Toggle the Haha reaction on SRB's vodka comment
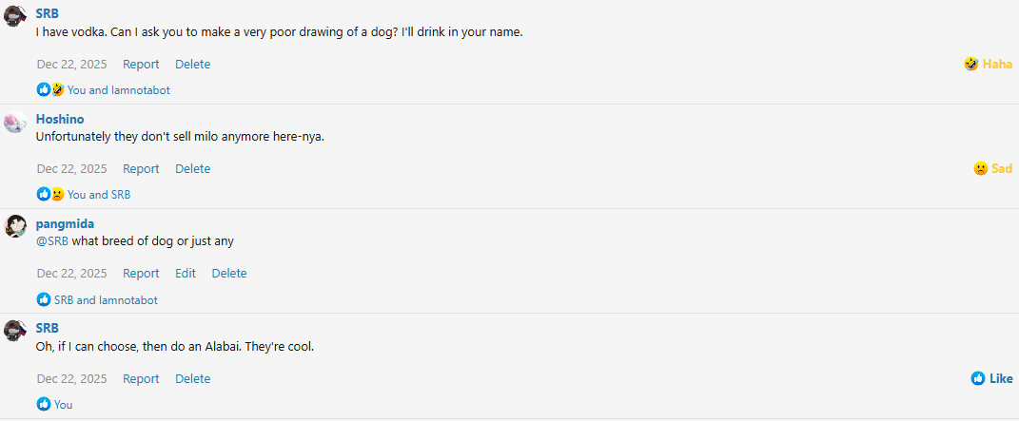Image resolution: width=1019 pixels, height=421 pixels. click(988, 64)
